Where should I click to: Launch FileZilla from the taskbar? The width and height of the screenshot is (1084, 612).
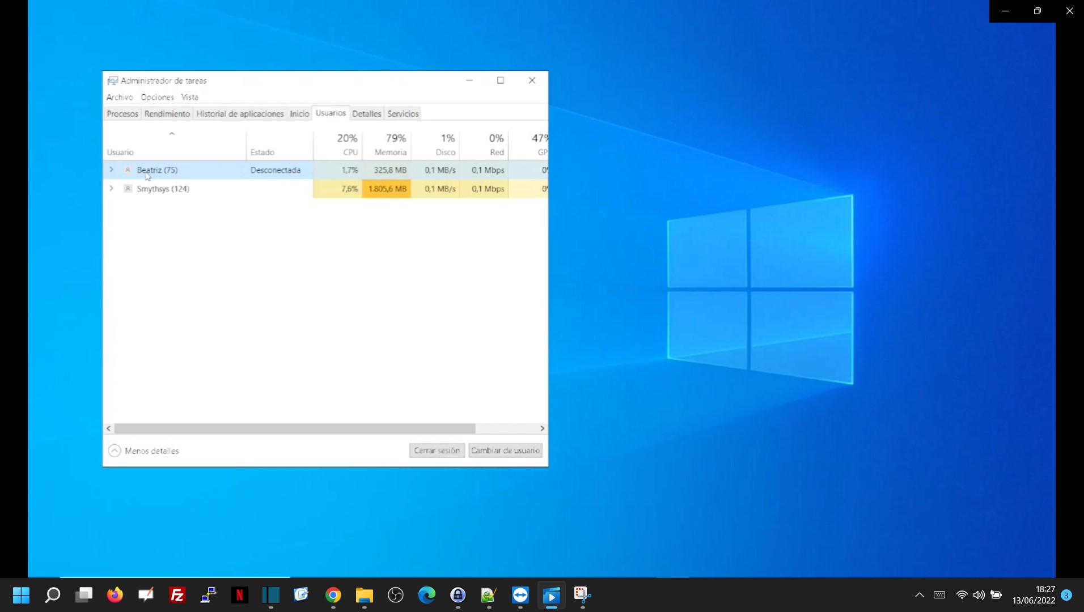tap(177, 594)
